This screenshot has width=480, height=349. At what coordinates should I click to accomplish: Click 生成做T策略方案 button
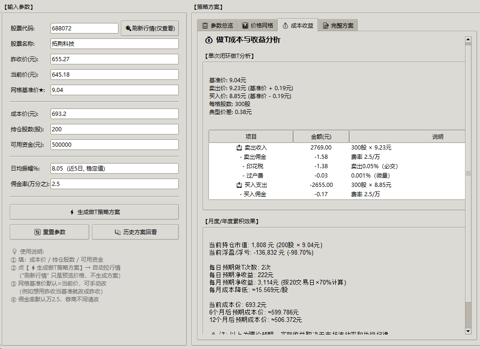94,212
